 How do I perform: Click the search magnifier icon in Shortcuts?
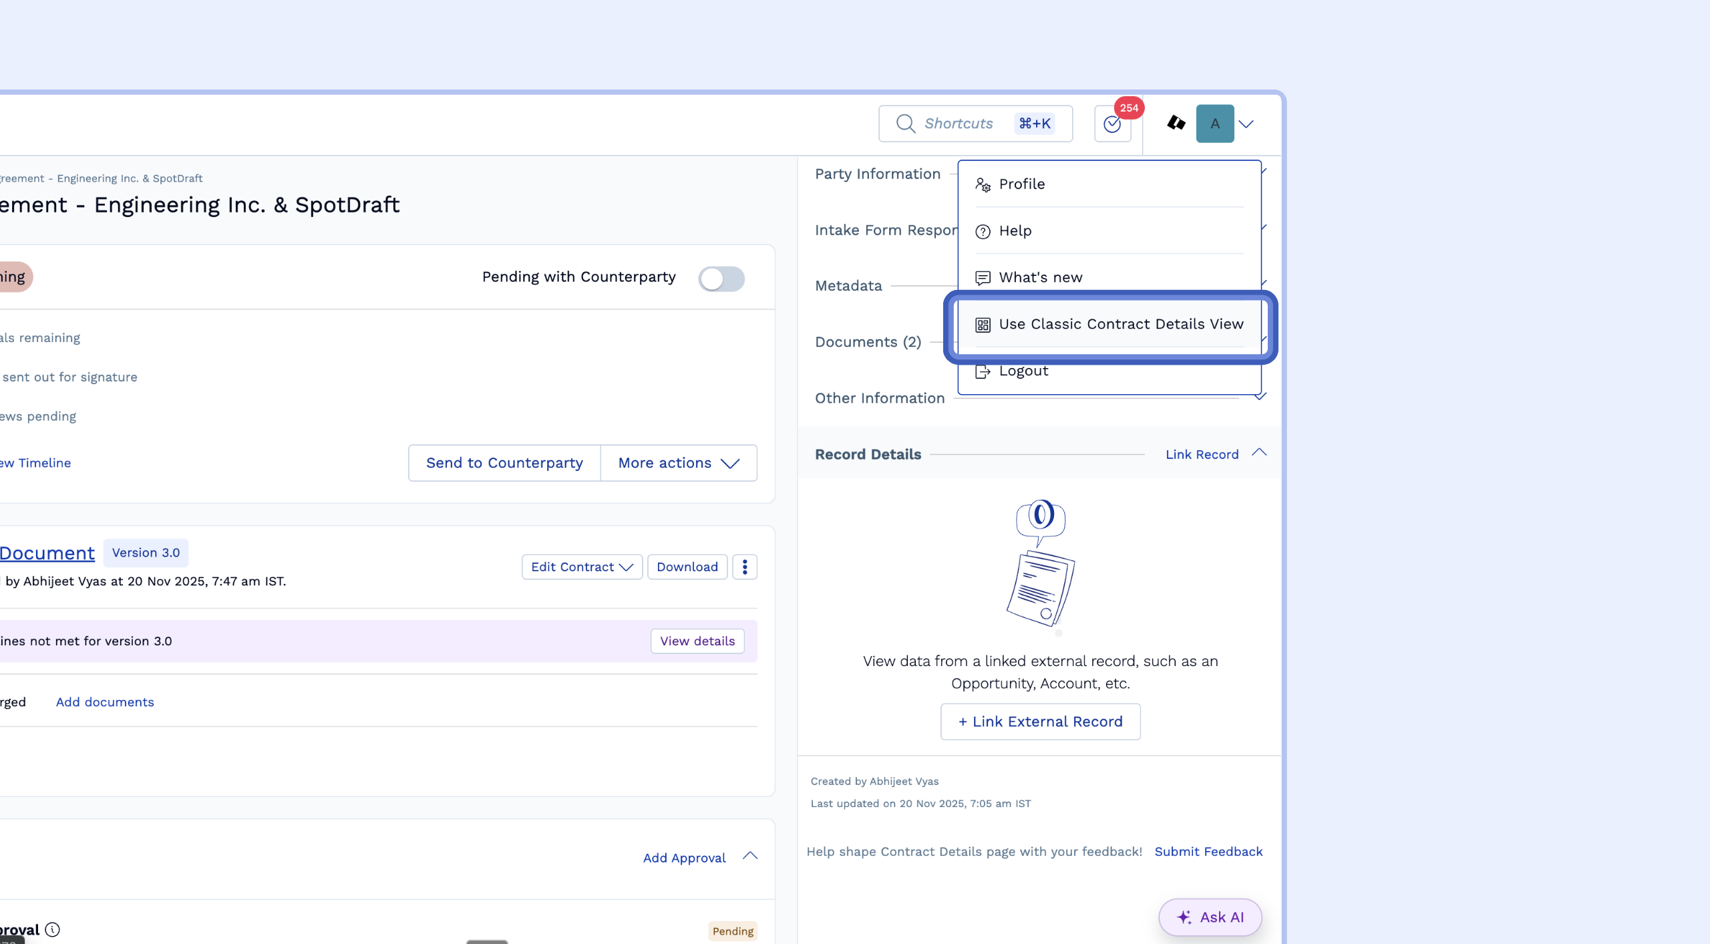click(x=905, y=124)
